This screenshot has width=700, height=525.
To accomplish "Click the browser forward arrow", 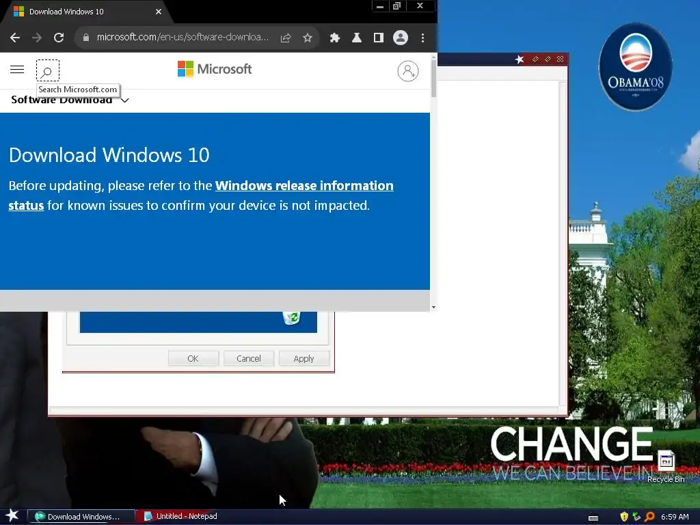I will click(x=37, y=38).
